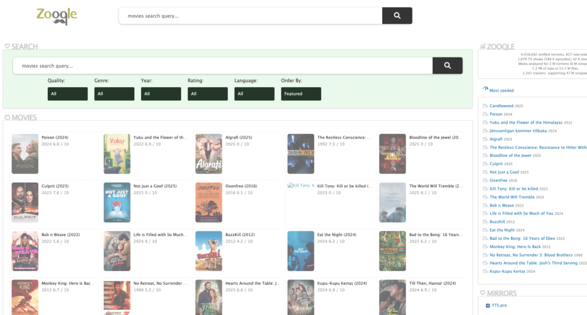Open the Bad to the Bong poster
587x315 pixels.
click(x=392, y=251)
